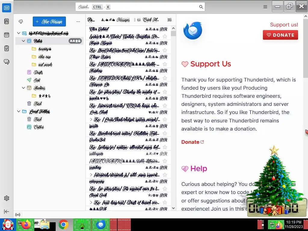The width and height of the screenshot is (308, 231).
Task: Click Get Messages cloud icon
Action: (21, 21)
